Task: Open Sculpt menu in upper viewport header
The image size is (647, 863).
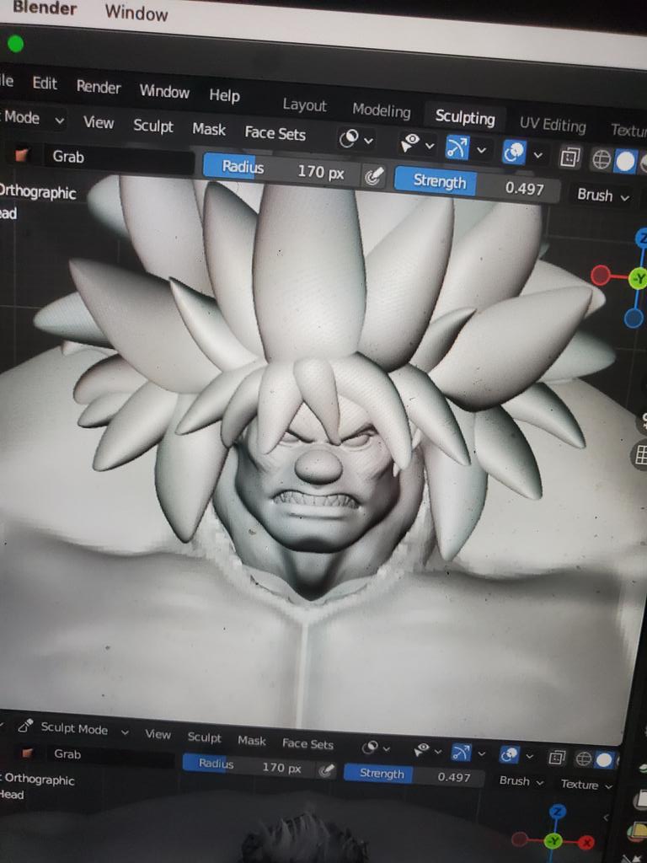Action: [153, 126]
